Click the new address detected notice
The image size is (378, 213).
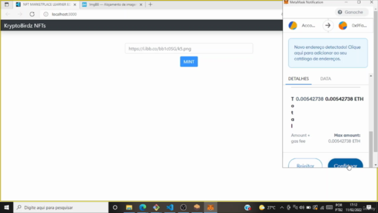click(328, 53)
